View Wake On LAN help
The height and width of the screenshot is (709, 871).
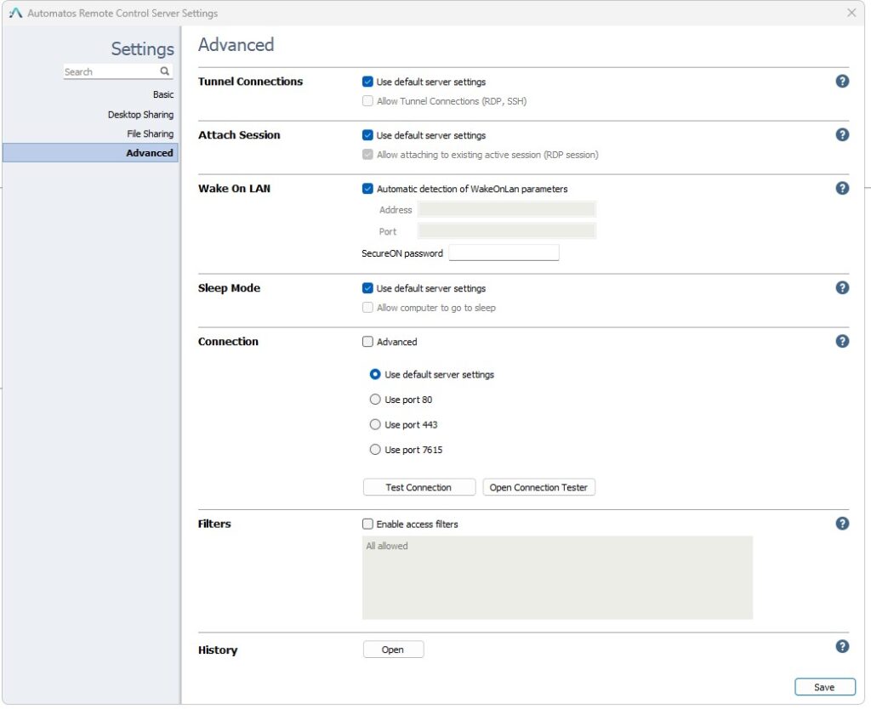842,188
